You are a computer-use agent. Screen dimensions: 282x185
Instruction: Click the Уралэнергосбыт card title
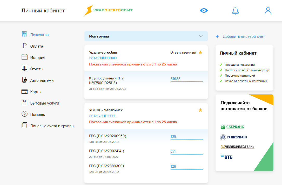point(103,52)
